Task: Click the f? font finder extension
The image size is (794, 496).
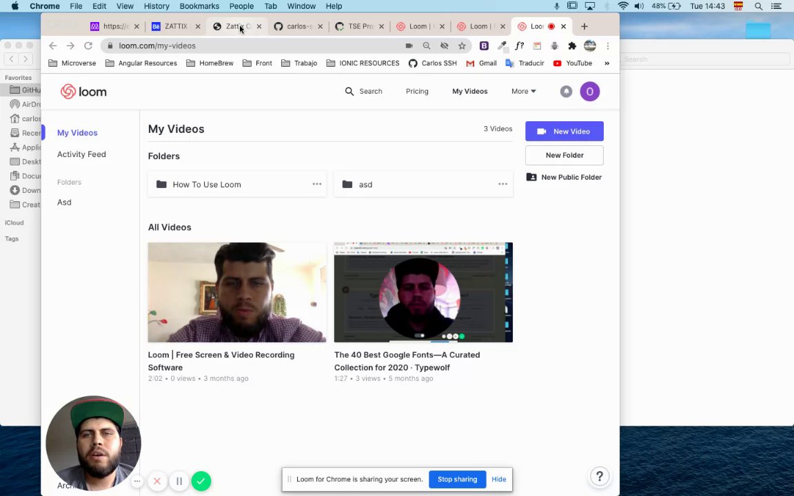Action: coord(520,45)
